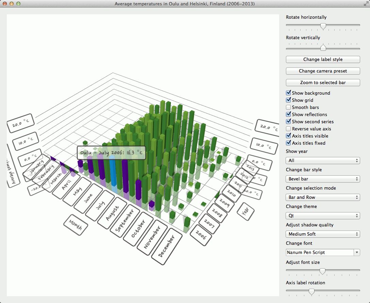The width and height of the screenshot is (370, 303).
Task: Turn off Show reflections
Action: 288,114
